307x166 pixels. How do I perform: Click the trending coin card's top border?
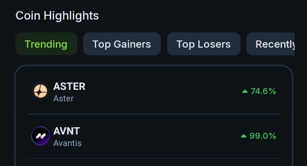click(153, 66)
